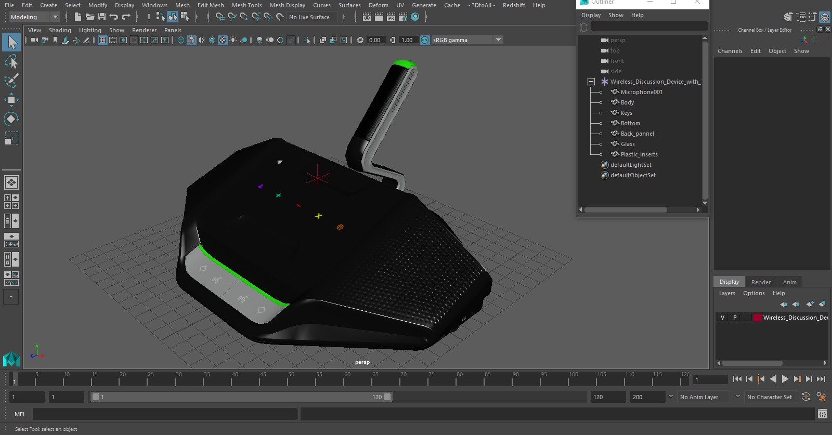Toggle P playback for Wireless_Discussion layer
The image size is (832, 435).
pos(735,318)
